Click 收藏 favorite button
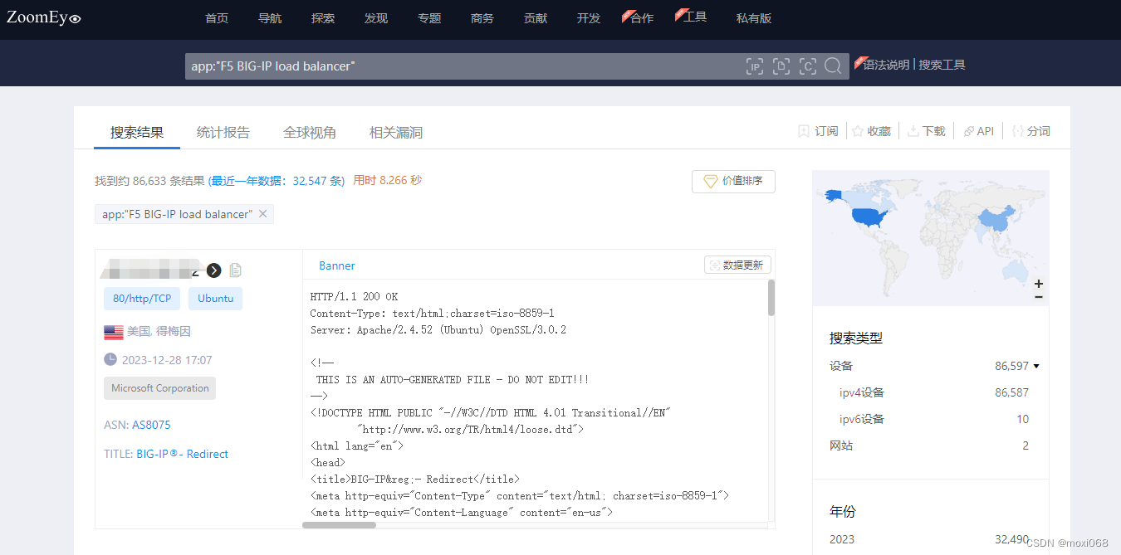 871,131
